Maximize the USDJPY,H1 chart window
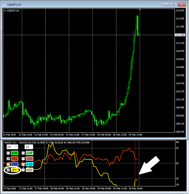 click(173, 5)
